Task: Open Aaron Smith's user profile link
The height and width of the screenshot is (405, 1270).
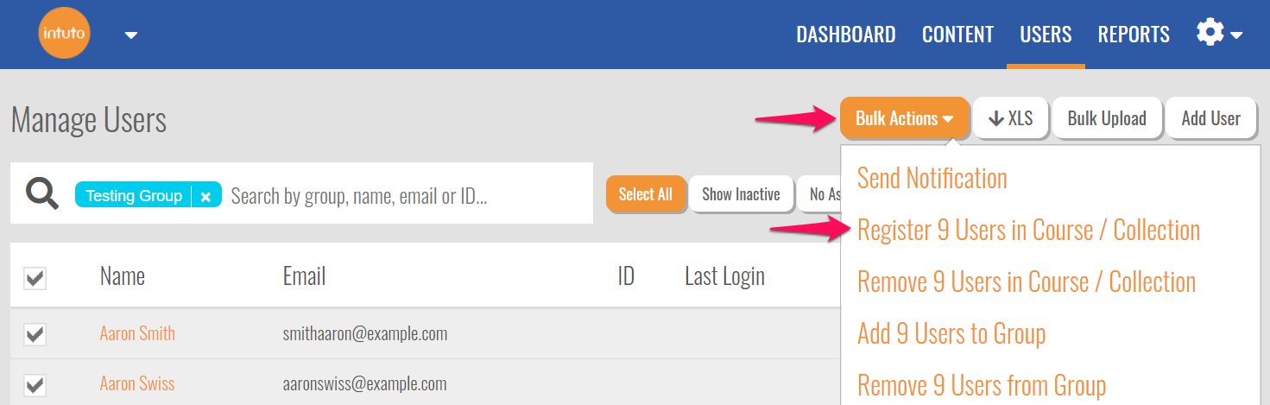Action: [x=137, y=333]
